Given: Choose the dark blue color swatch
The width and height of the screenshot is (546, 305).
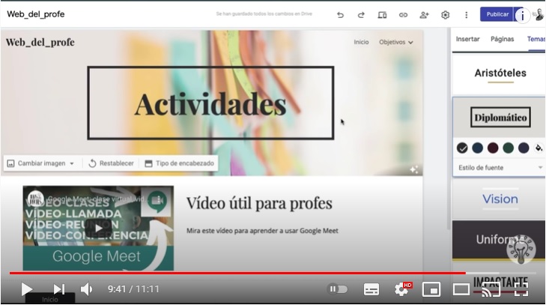Looking at the screenshot, I should (477, 148).
